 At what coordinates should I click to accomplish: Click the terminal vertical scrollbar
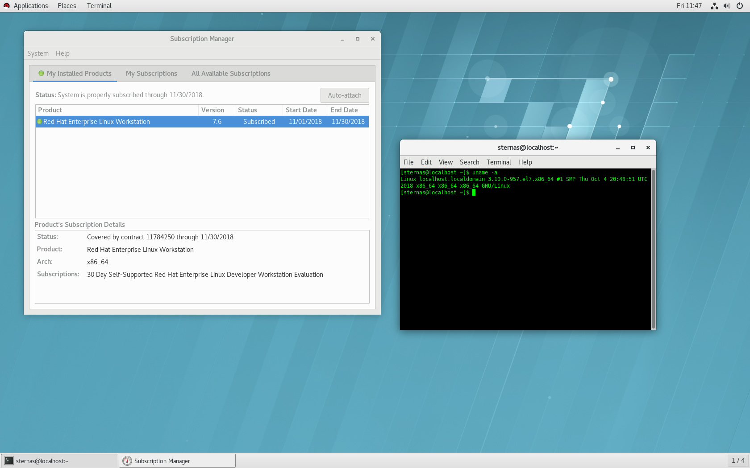[654, 249]
